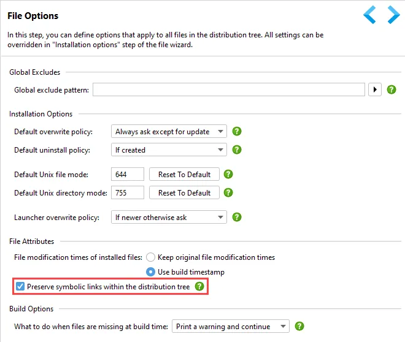This screenshot has height=342, width=405.
Task: Show help for Default Unix file mode
Action: coord(228,174)
